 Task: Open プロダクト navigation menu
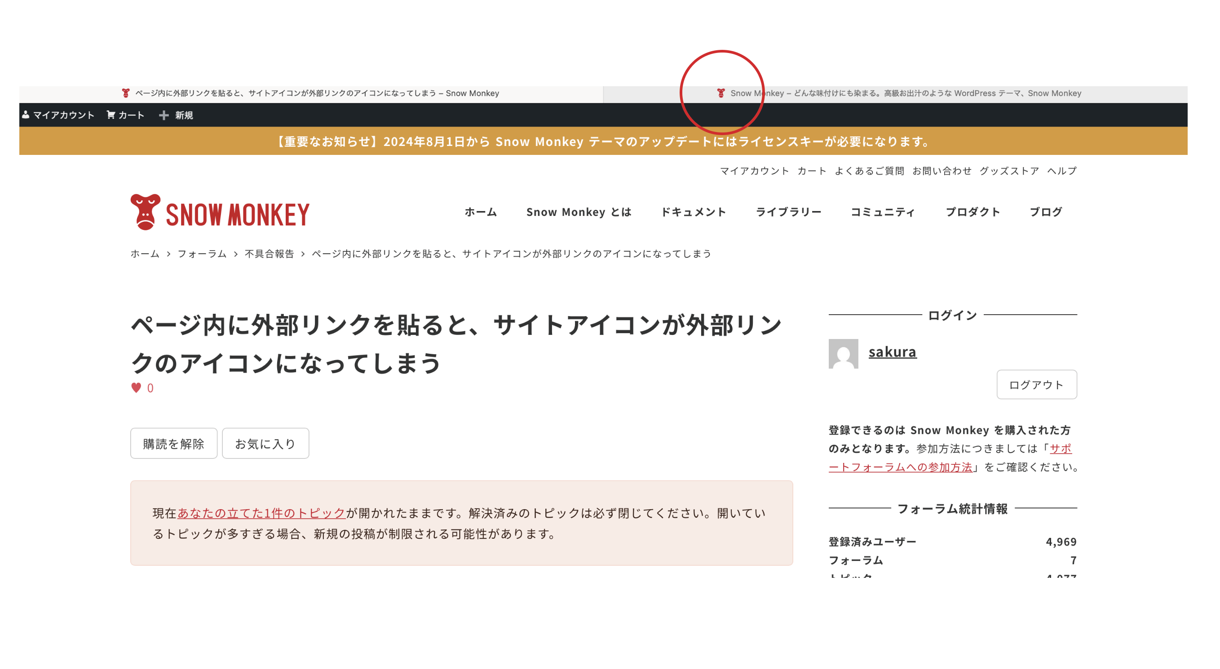tap(972, 211)
